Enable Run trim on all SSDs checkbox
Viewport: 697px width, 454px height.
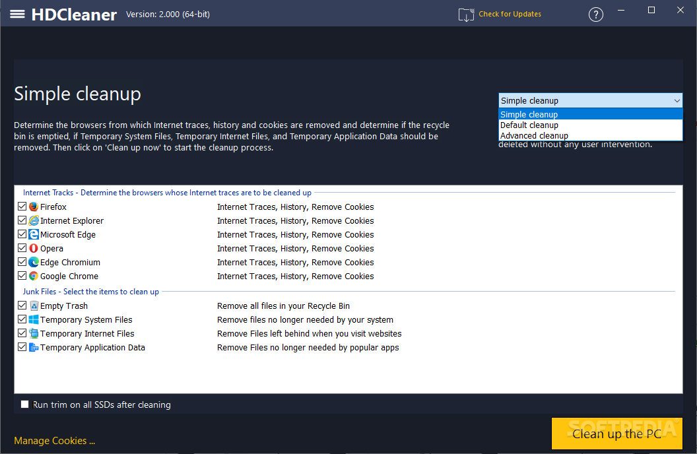point(25,405)
